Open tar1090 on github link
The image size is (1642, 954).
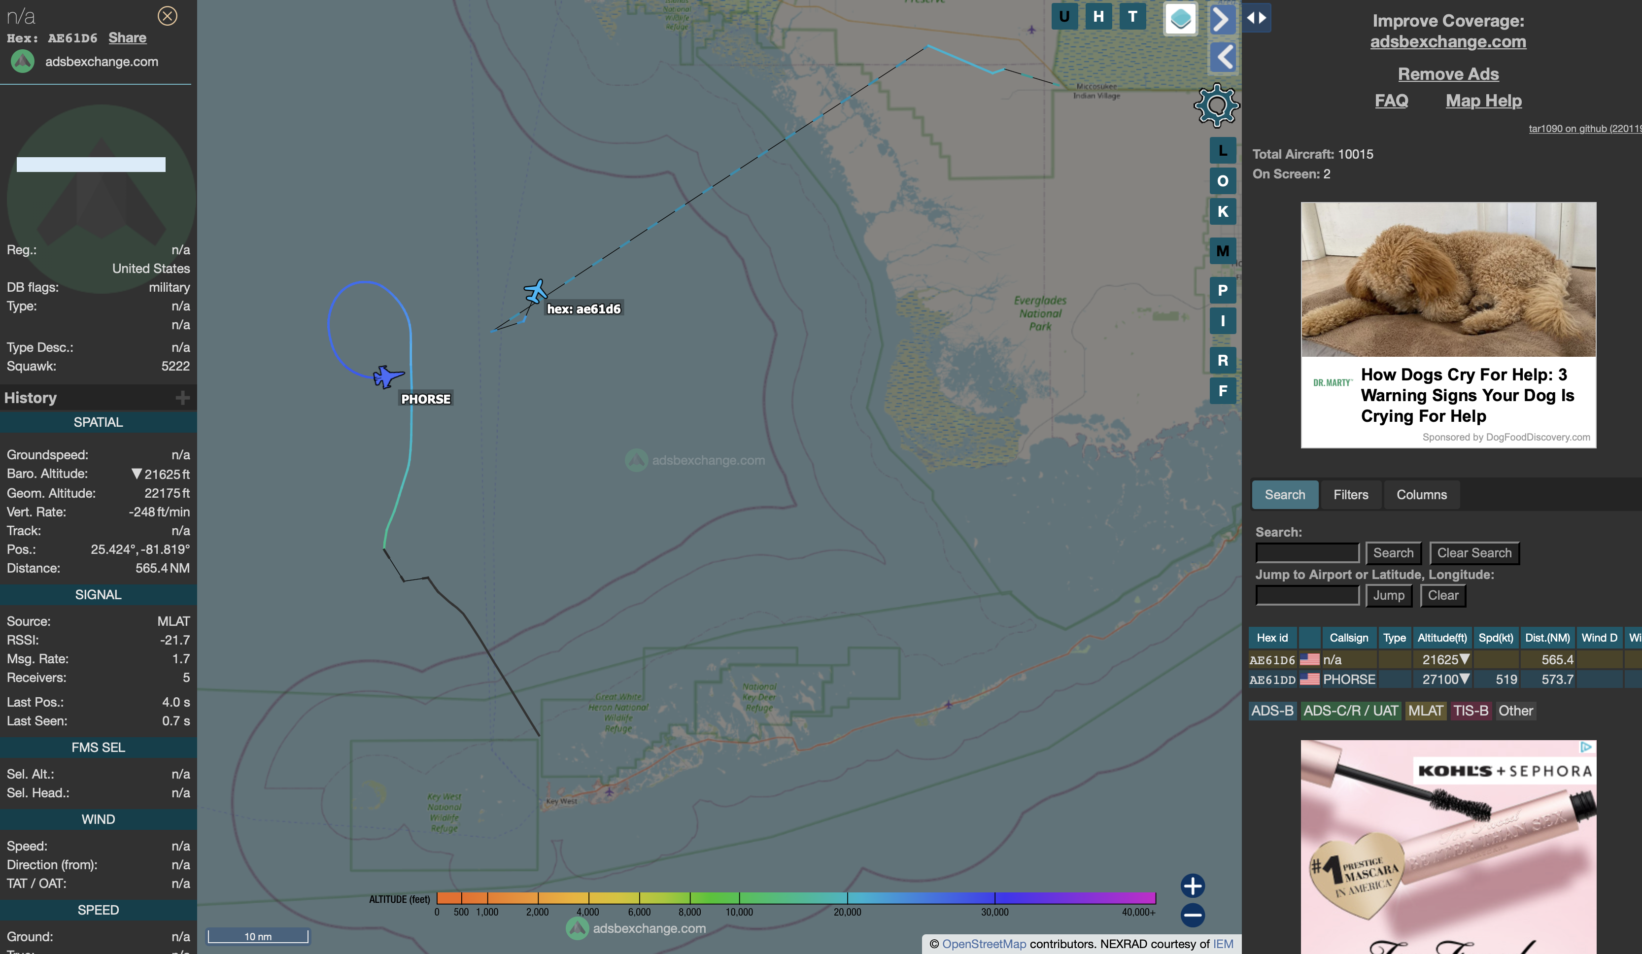point(1585,129)
